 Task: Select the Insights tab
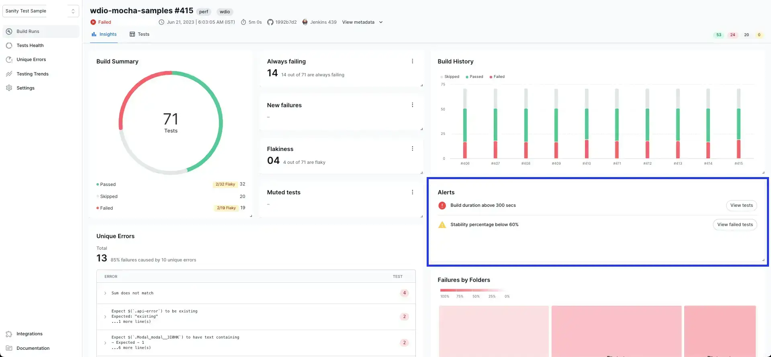coord(104,34)
